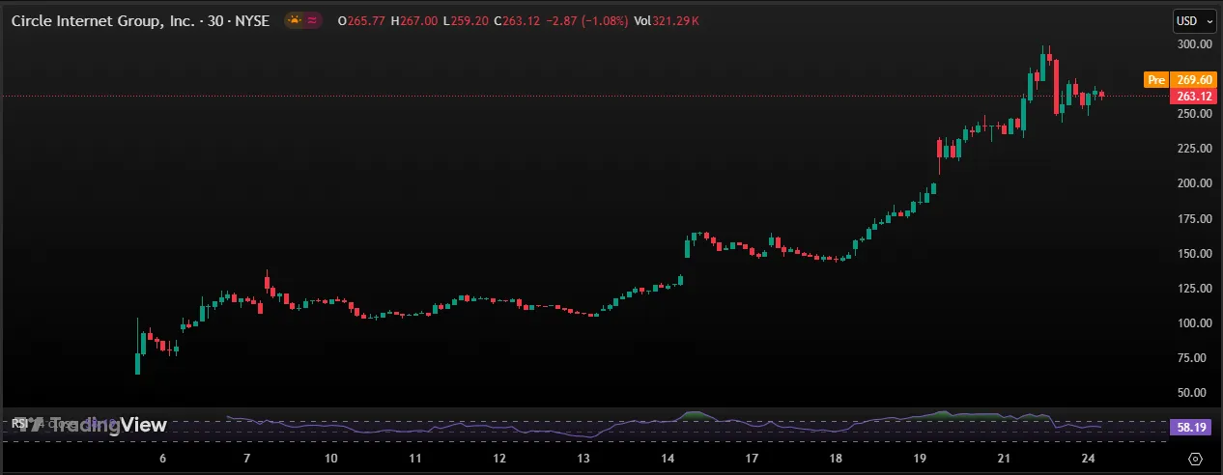Screen dimensions: 1223x475
Task: Click the TradingView logo
Action: [x=89, y=425]
